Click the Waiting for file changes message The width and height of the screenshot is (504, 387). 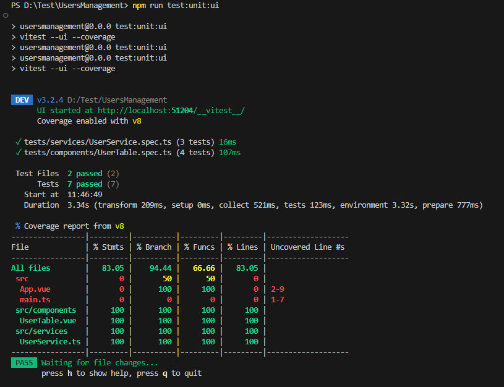coord(100,363)
